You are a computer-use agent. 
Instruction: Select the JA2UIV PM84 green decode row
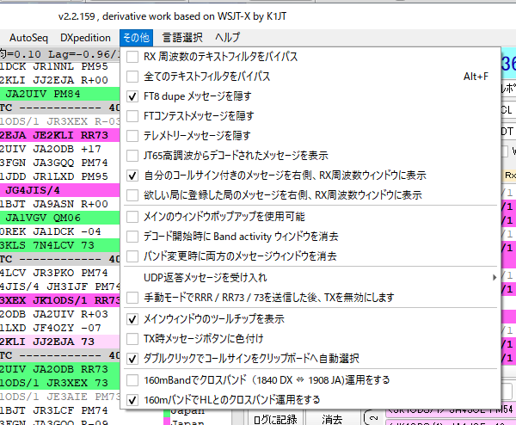pyautogui.click(x=60, y=94)
